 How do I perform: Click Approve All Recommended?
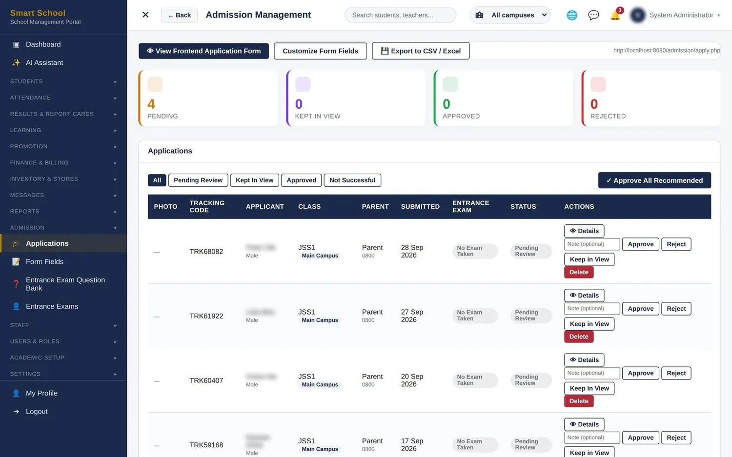654,180
